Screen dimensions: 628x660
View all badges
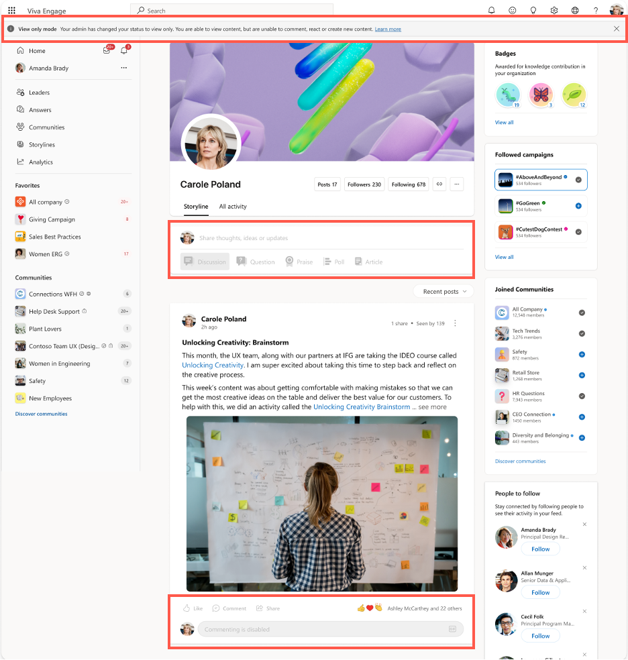point(504,122)
